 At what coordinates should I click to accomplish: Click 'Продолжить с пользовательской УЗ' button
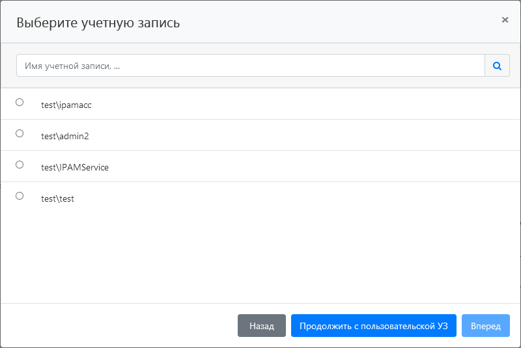coord(374,326)
